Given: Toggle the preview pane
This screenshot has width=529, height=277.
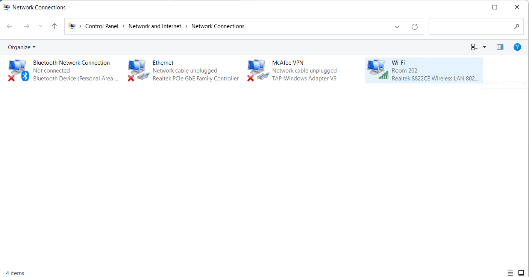Looking at the screenshot, I should tap(500, 47).
